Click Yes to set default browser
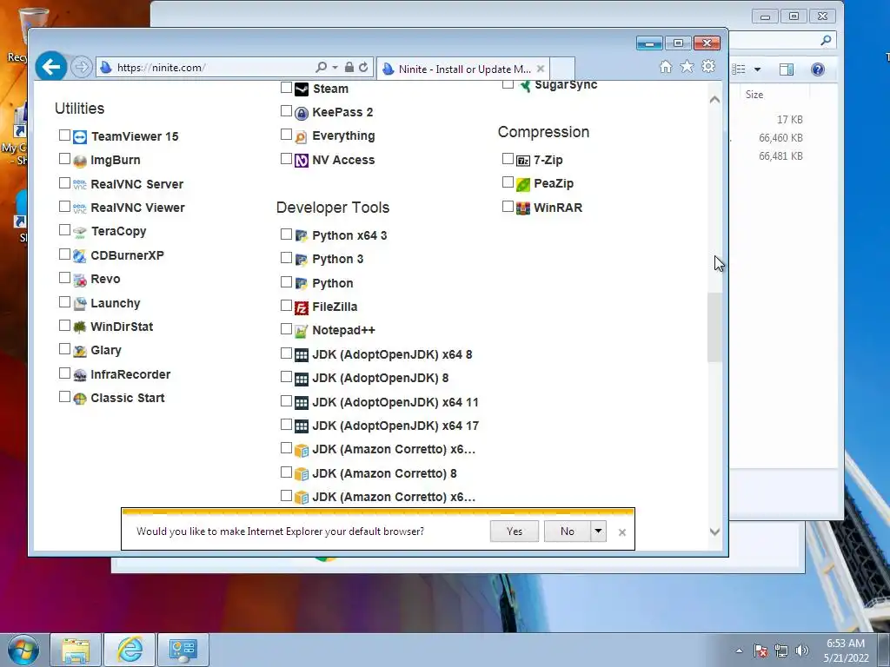890x667 pixels. pos(515,532)
